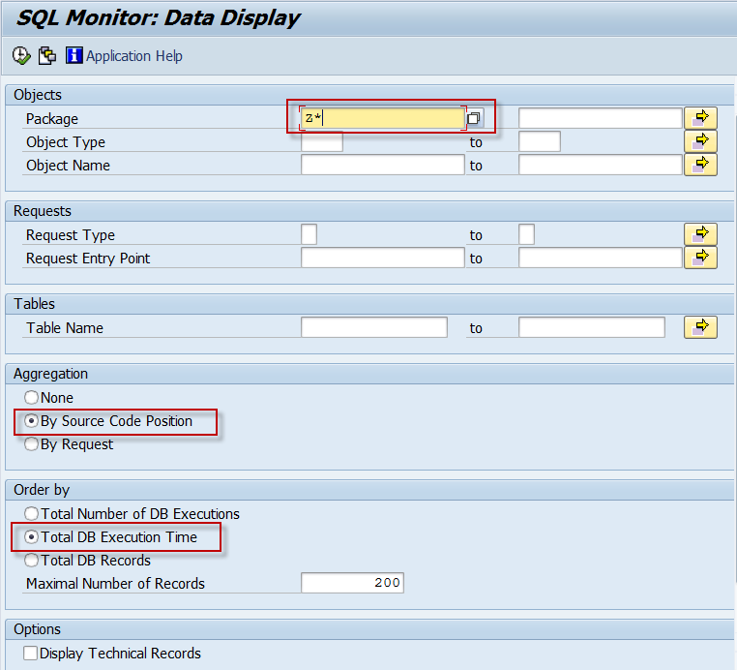Click Request Entry Point upper field
Viewport: 737px width, 670px height.
(601, 258)
